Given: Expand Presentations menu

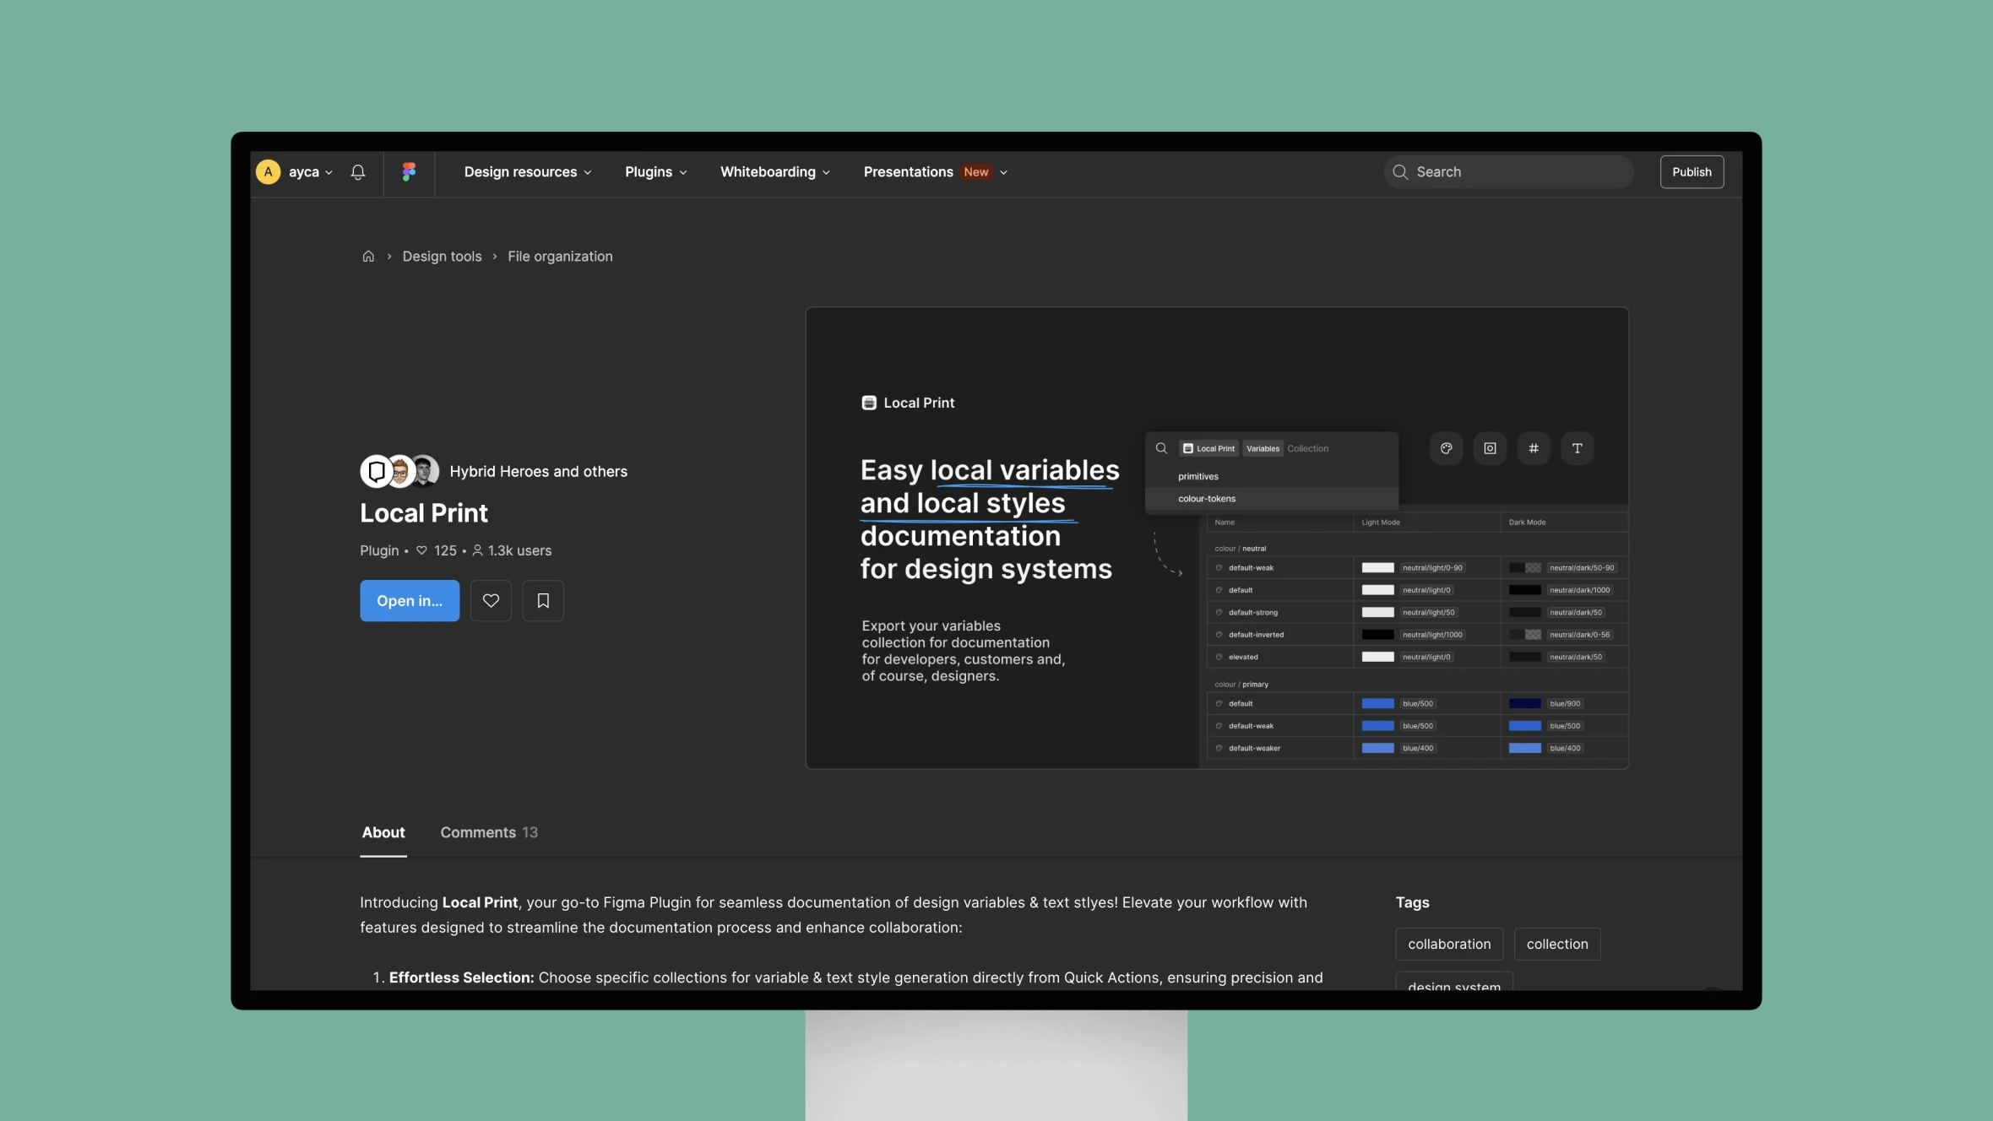Looking at the screenshot, I should 936,172.
